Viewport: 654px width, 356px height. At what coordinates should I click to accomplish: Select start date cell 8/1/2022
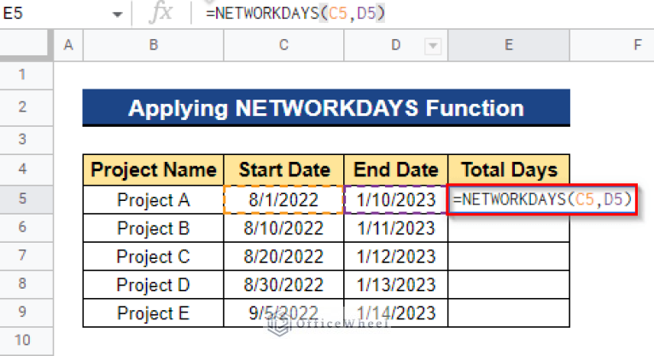pos(283,199)
